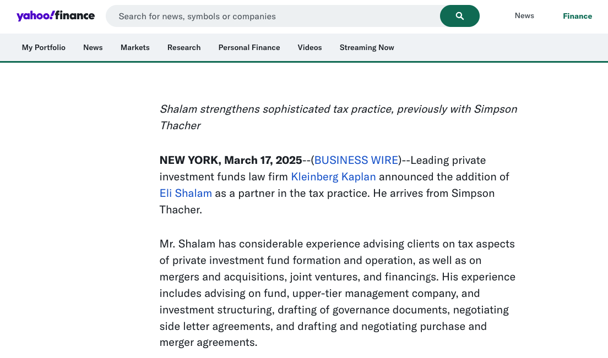Open the Research menu item
The width and height of the screenshot is (608, 358).
184,48
